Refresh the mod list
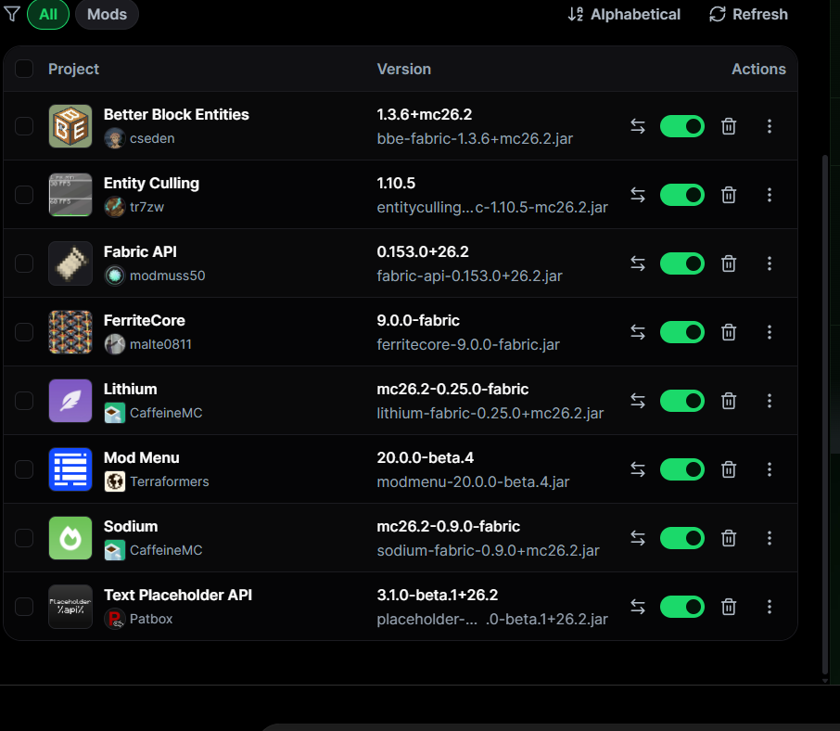The width and height of the screenshot is (840, 731). (748, 15)
